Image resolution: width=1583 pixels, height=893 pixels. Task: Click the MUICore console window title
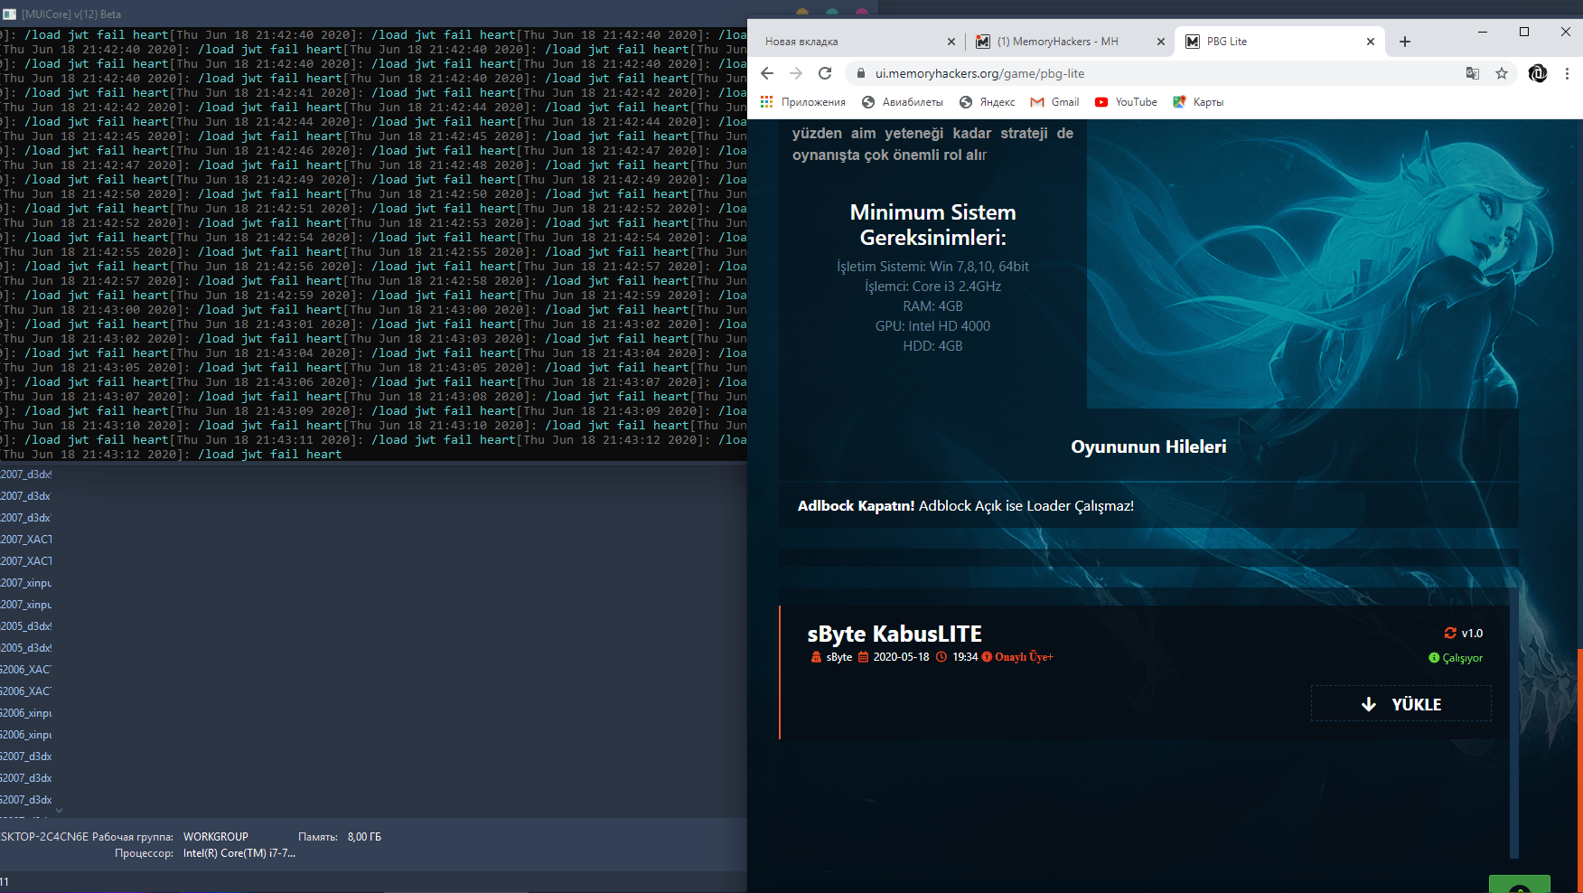click(x=71, y=14)
